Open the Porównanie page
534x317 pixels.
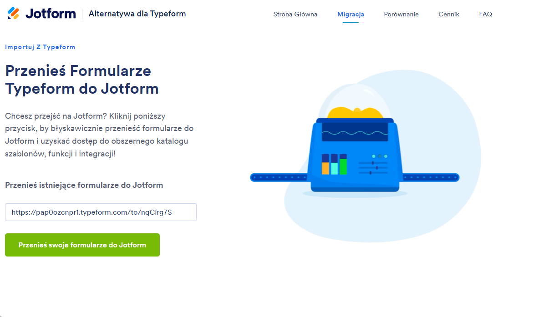coord(401,14)
